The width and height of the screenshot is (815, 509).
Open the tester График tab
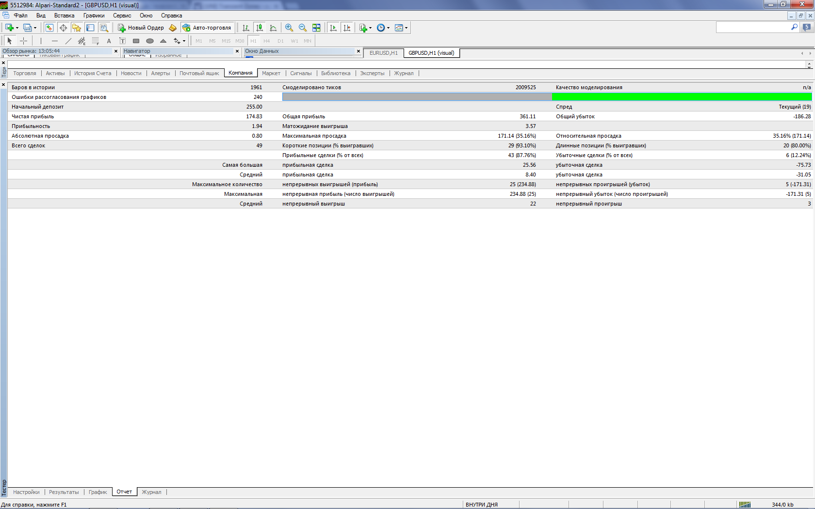pos(98,492)
